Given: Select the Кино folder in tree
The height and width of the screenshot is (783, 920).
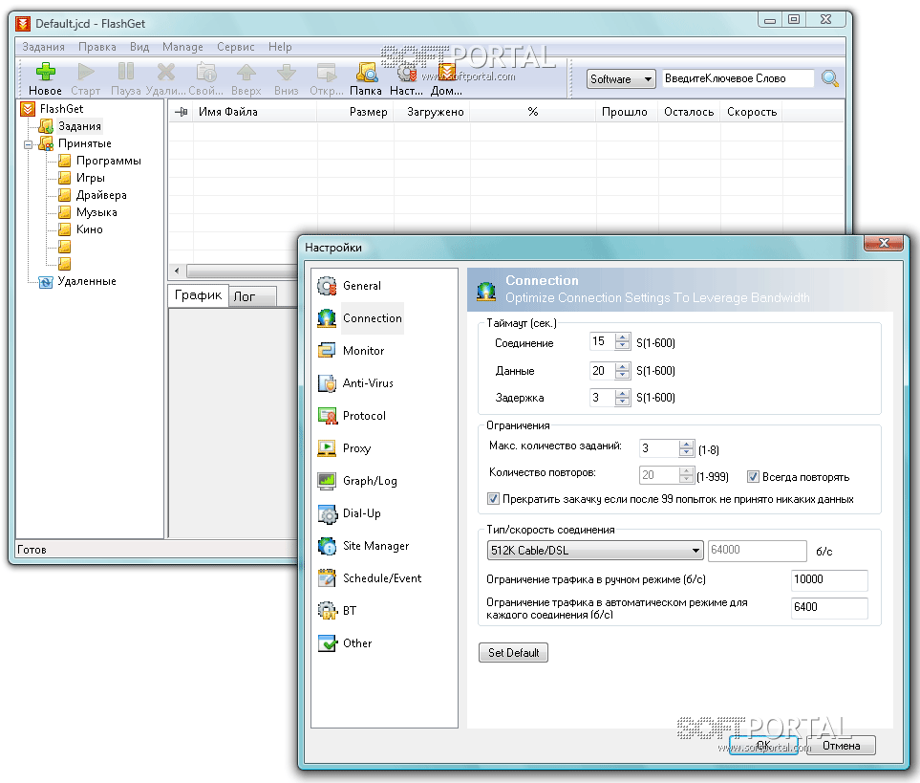Looking at the screenshot, I should [89, 229].
